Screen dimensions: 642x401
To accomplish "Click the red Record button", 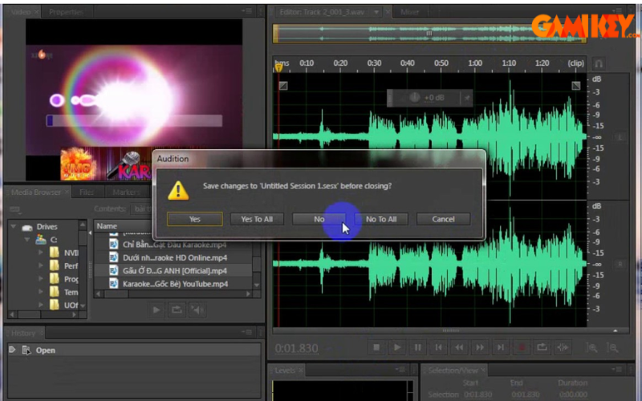I will tap(522, 347).
